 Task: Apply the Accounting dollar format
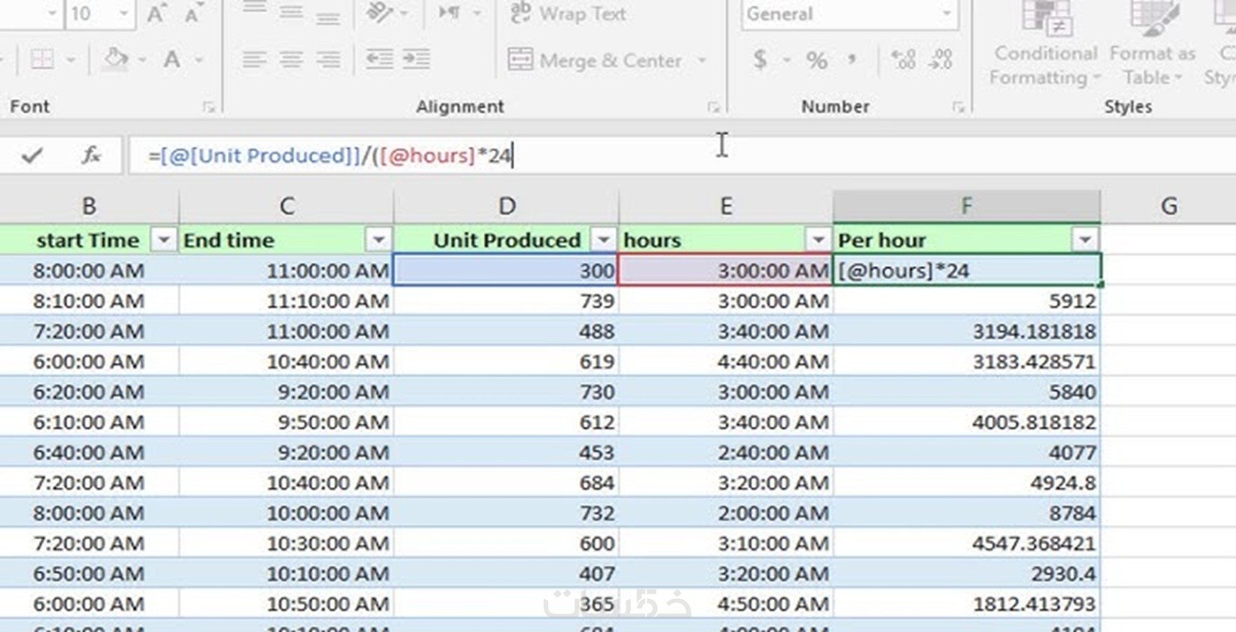[760, 60]
